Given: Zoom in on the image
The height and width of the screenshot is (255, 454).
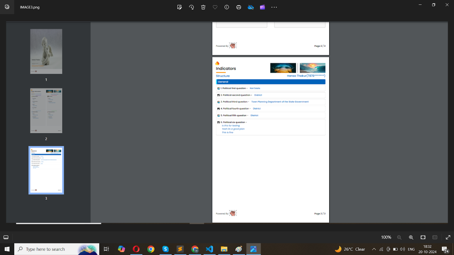Looking at the screenshot, I should point(411,237).
